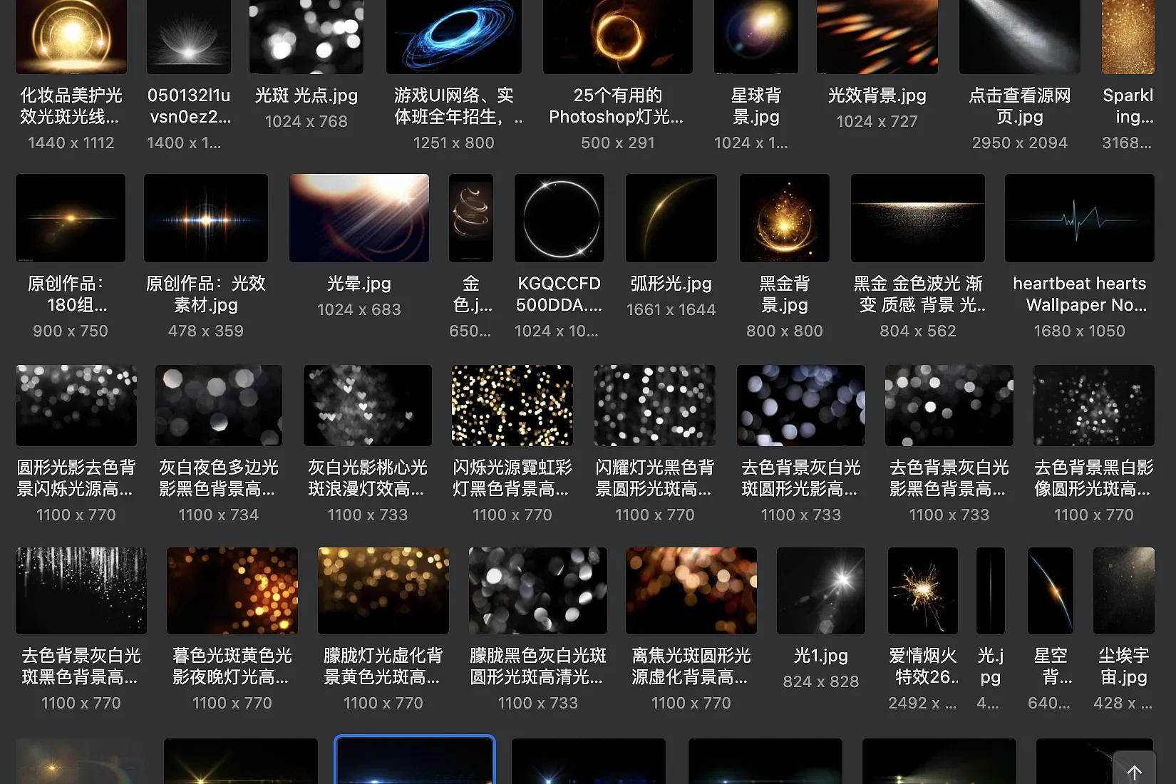Open the 星球背景.jpg image
This screenshot has width=1176, height=784.
(756, 36)
